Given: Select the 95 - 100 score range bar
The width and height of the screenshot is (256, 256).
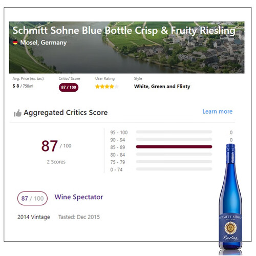Looking at the screenshot, I should (x=174, y=132).
